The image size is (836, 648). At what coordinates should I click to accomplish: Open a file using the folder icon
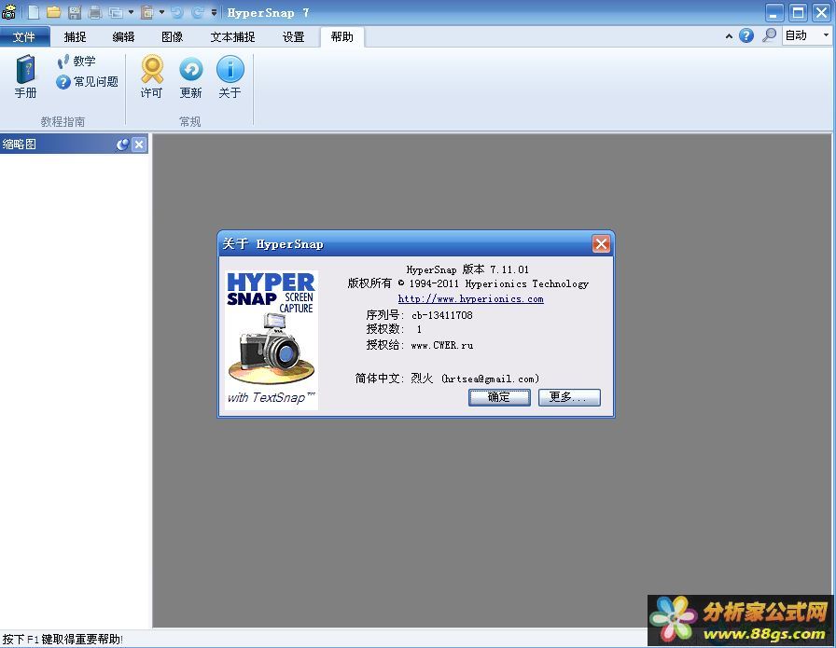point(53,12)
